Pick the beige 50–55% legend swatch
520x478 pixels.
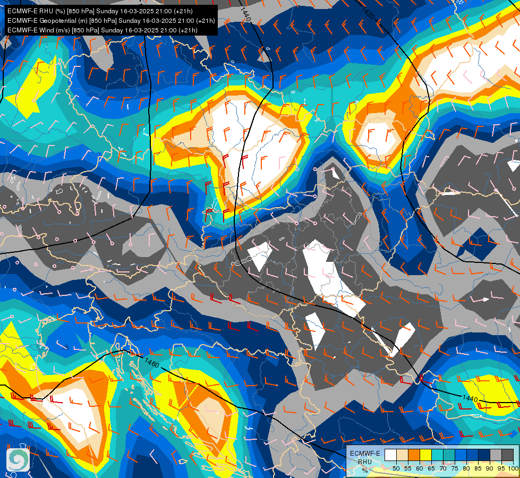402,455
